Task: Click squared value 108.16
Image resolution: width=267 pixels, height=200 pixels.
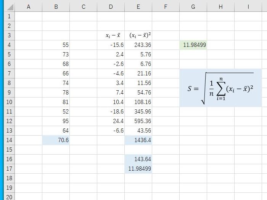Action: [138, 102]
